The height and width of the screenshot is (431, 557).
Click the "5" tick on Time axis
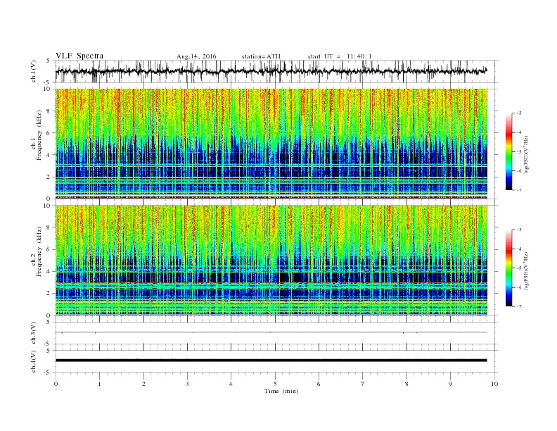coord(275,384)
